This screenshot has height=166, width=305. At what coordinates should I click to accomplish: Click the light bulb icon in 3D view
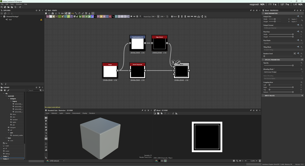(46, 121)
